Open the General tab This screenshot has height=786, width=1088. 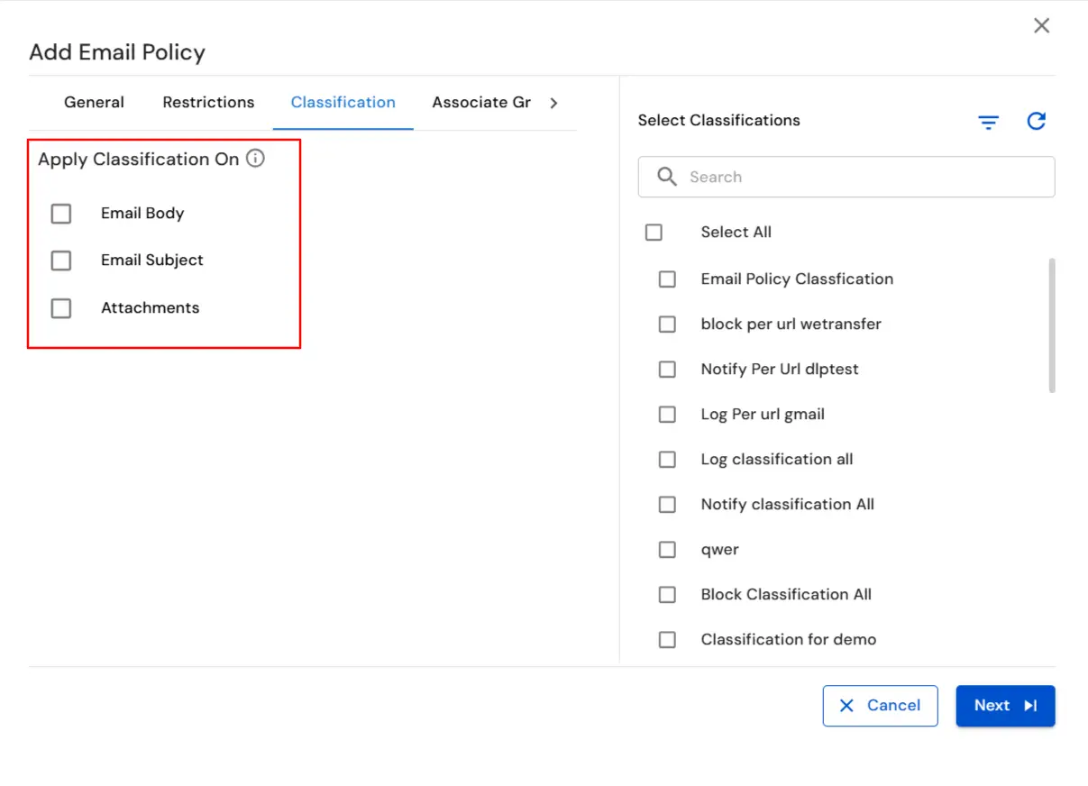tap(94, 102)
